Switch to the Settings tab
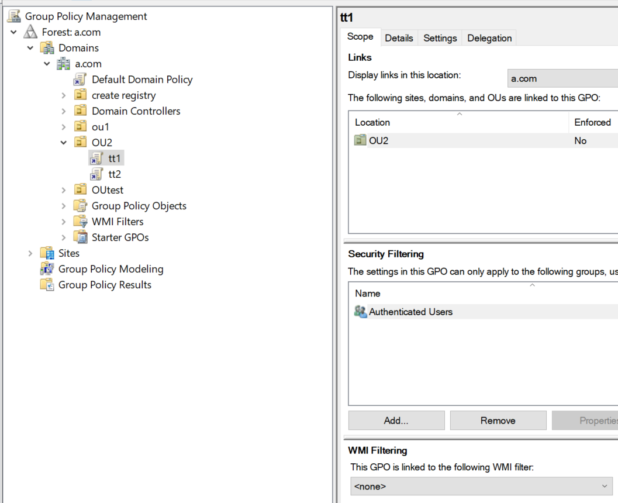The height and width of the screenshot is (503, 618). 440,37
